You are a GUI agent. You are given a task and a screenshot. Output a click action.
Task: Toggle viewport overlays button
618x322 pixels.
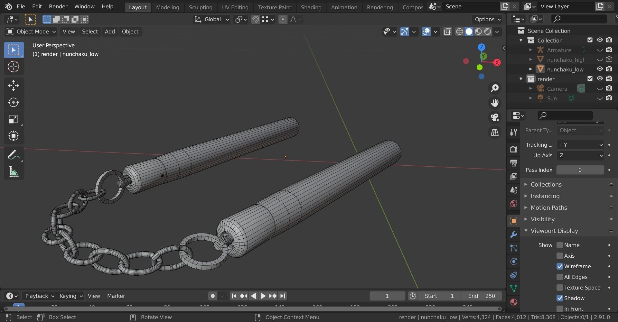coord(426,32)
